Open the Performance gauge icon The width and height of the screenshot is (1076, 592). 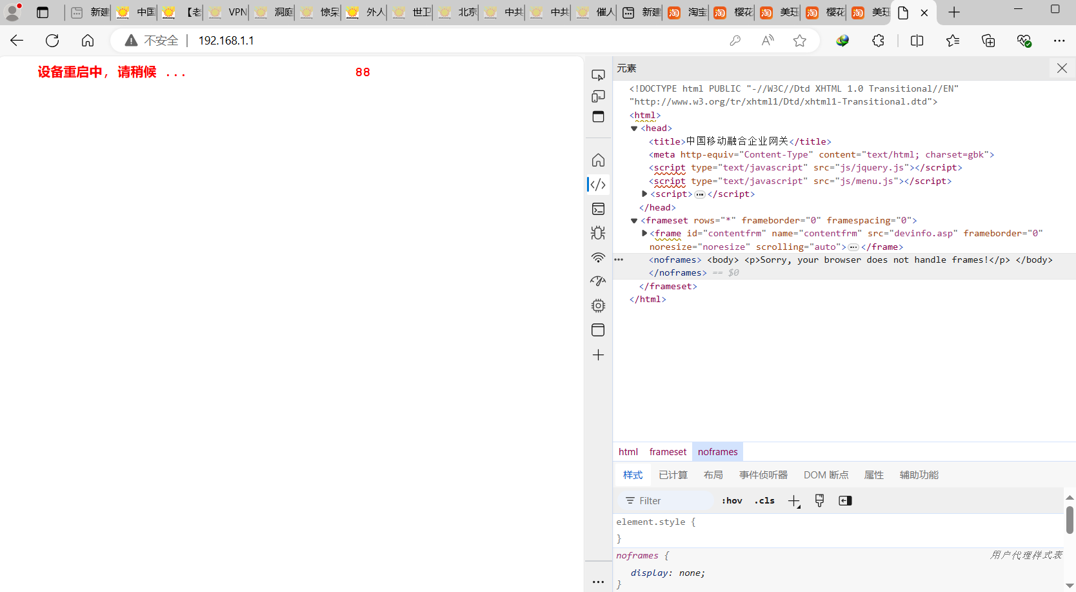[598, 281]
